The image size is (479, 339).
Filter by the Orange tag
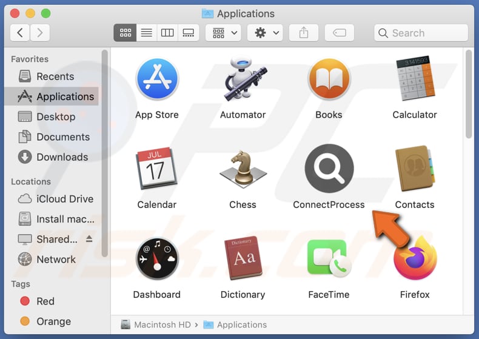click(52, 321)
